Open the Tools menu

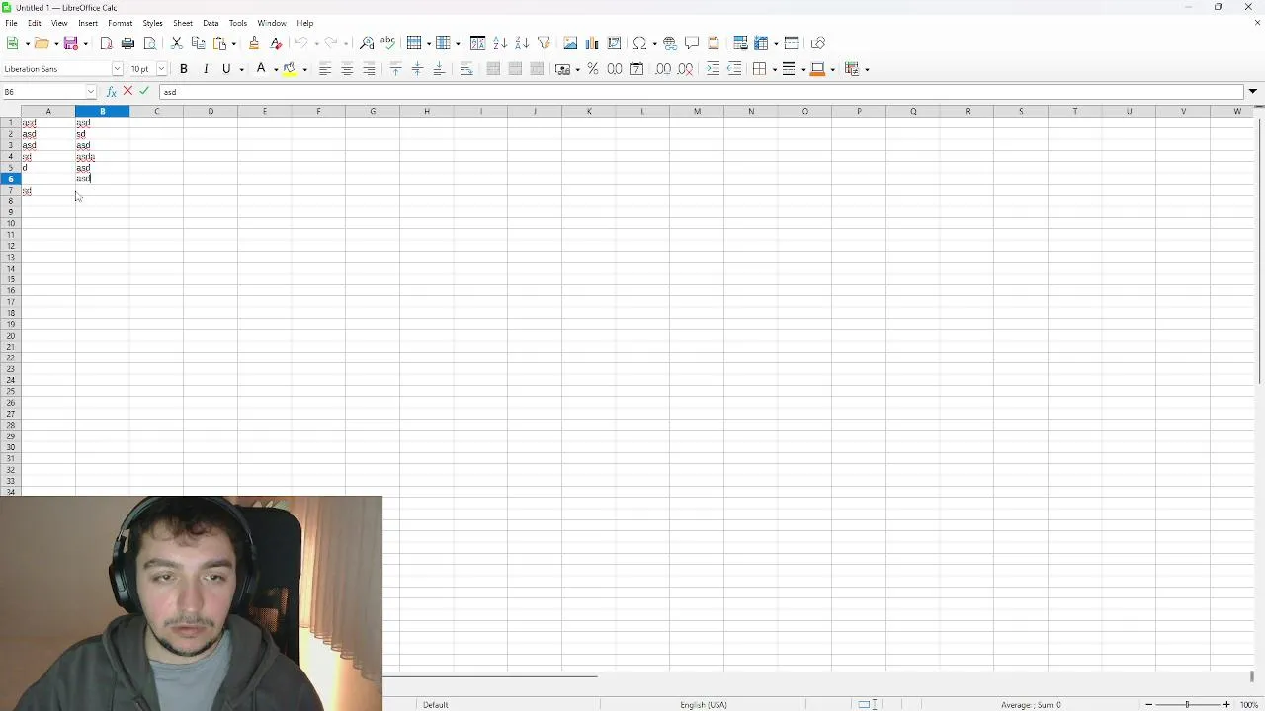(238, 23)
